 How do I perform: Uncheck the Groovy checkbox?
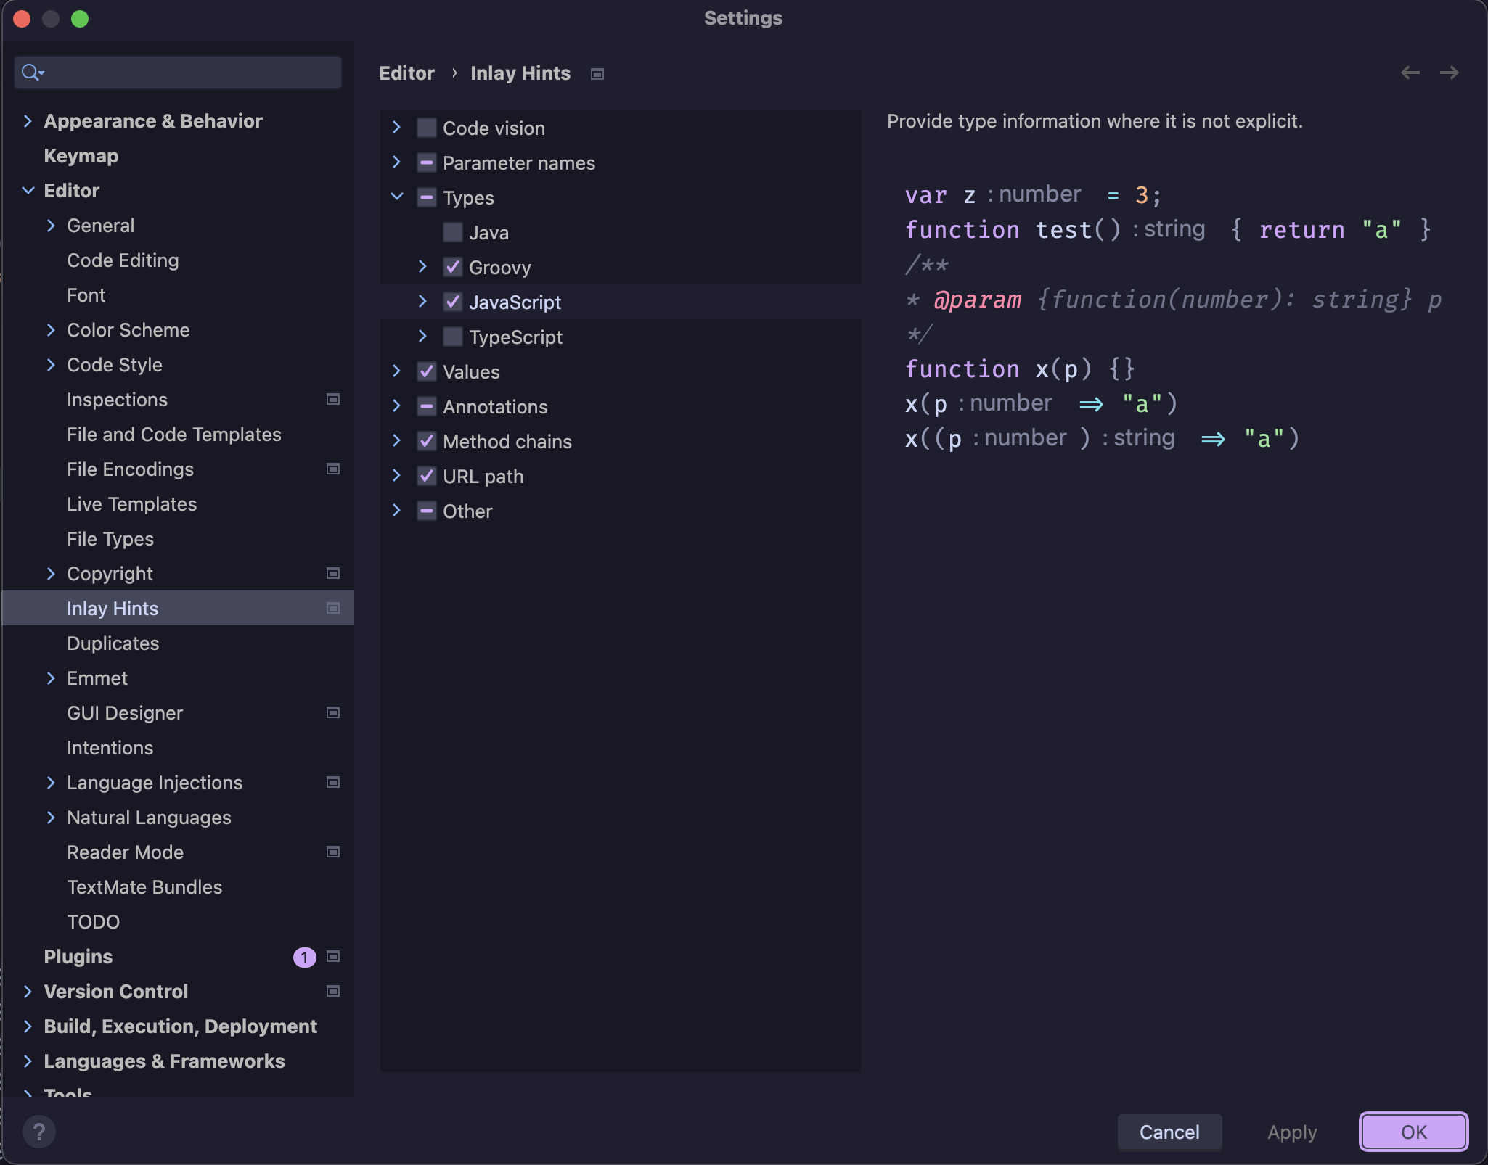click(x=453, y=268)
